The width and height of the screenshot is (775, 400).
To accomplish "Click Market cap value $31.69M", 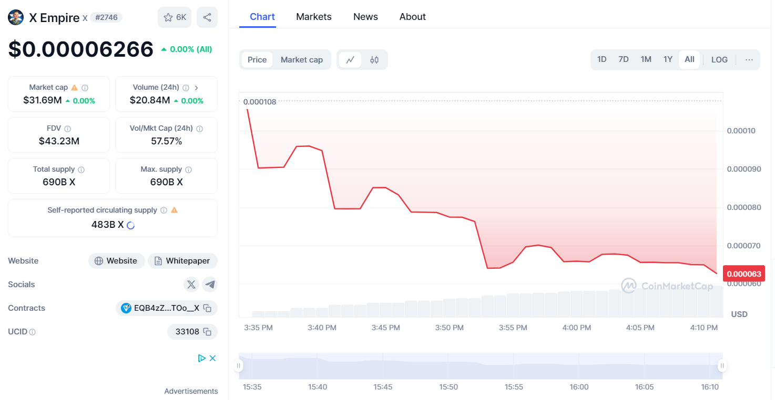I will coord(43,100).
